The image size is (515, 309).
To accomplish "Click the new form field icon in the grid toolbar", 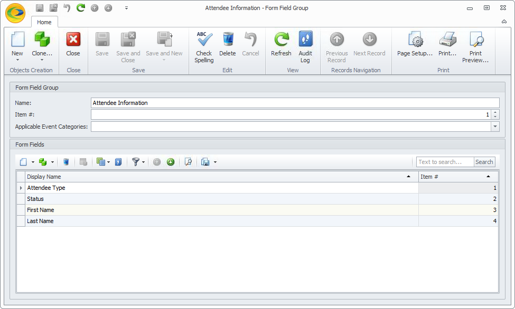I will (x=23, y=162).
